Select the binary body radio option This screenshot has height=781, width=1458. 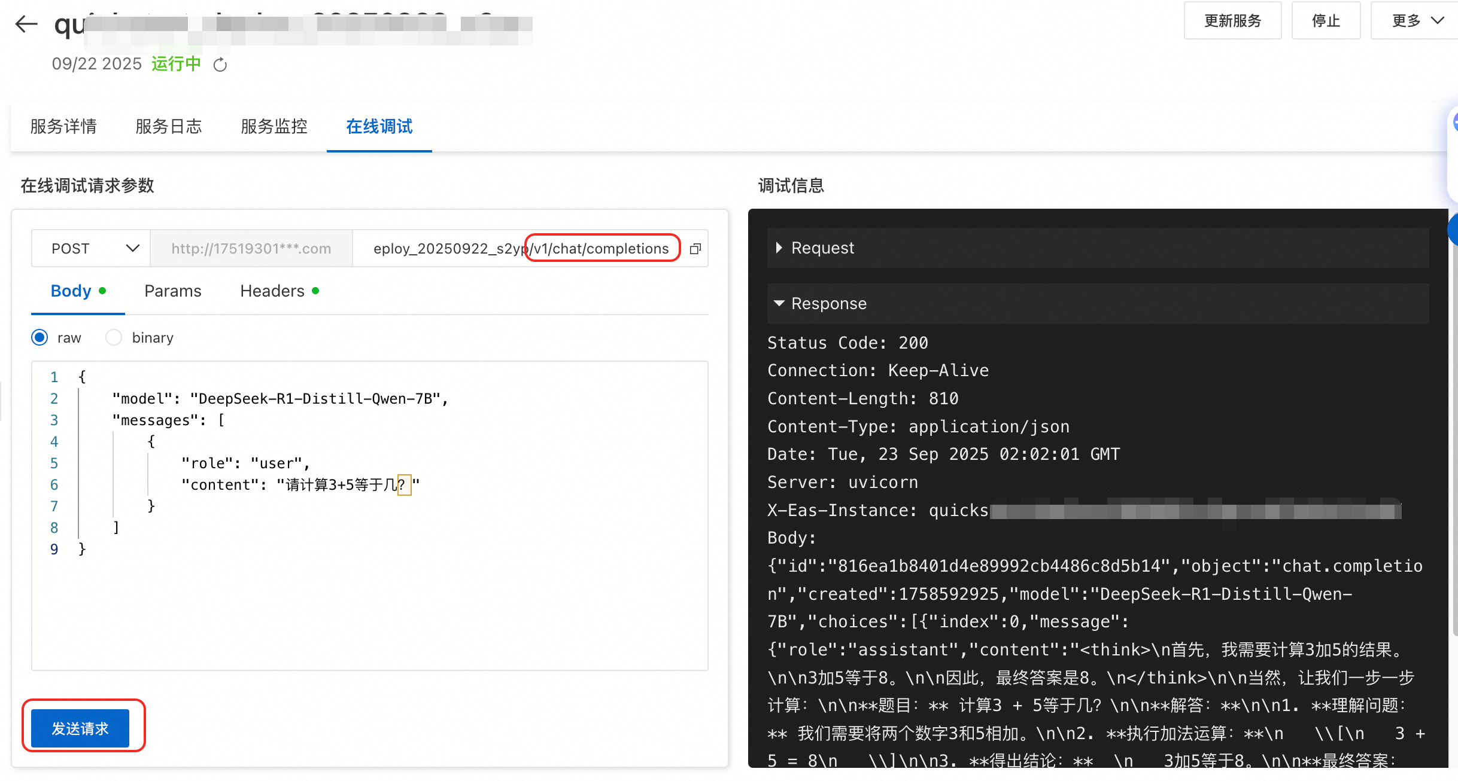click(x=114, y=338)
